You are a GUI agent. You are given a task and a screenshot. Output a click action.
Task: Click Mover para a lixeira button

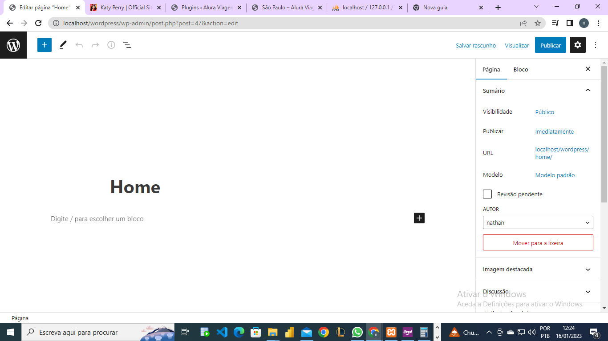tap(538, 242)
